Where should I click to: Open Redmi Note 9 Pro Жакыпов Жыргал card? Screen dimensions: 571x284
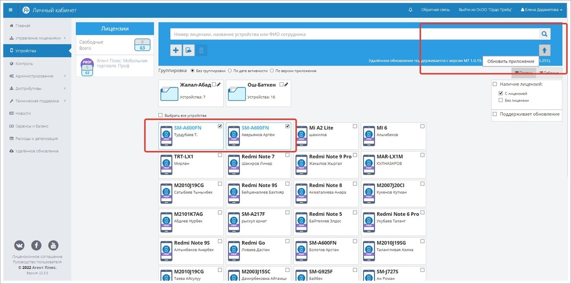click(x=326, y=165)
